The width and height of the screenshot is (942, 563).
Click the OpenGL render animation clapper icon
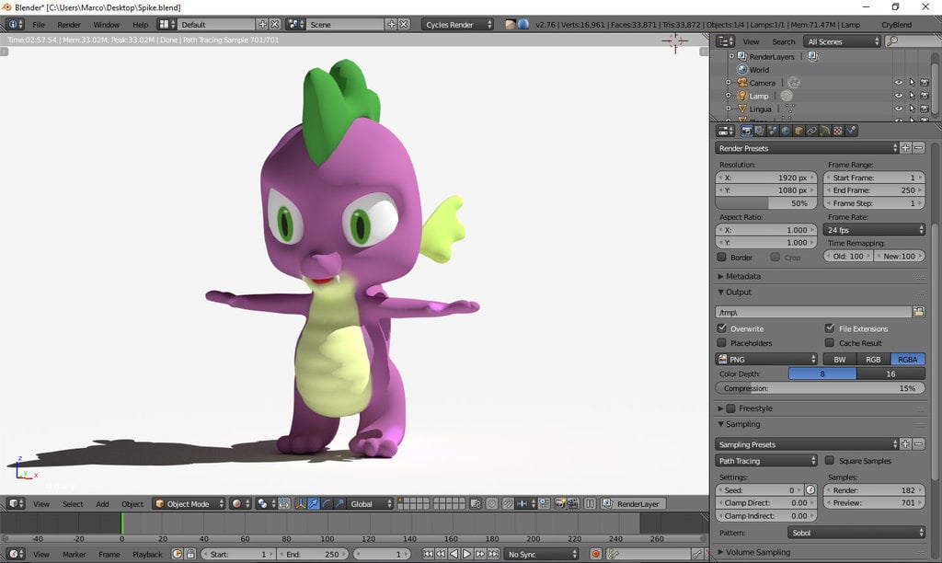[x=572, y=503]
